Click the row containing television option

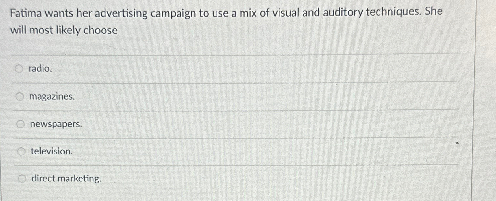(130, 151)
